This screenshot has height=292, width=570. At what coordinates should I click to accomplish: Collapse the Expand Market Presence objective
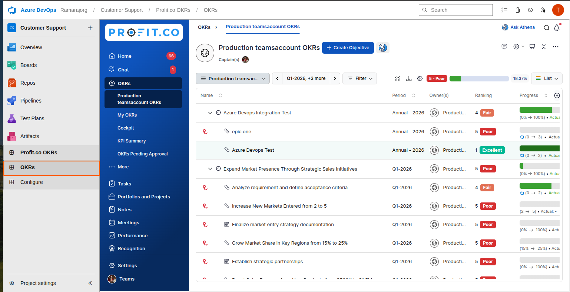click(210, 169)
